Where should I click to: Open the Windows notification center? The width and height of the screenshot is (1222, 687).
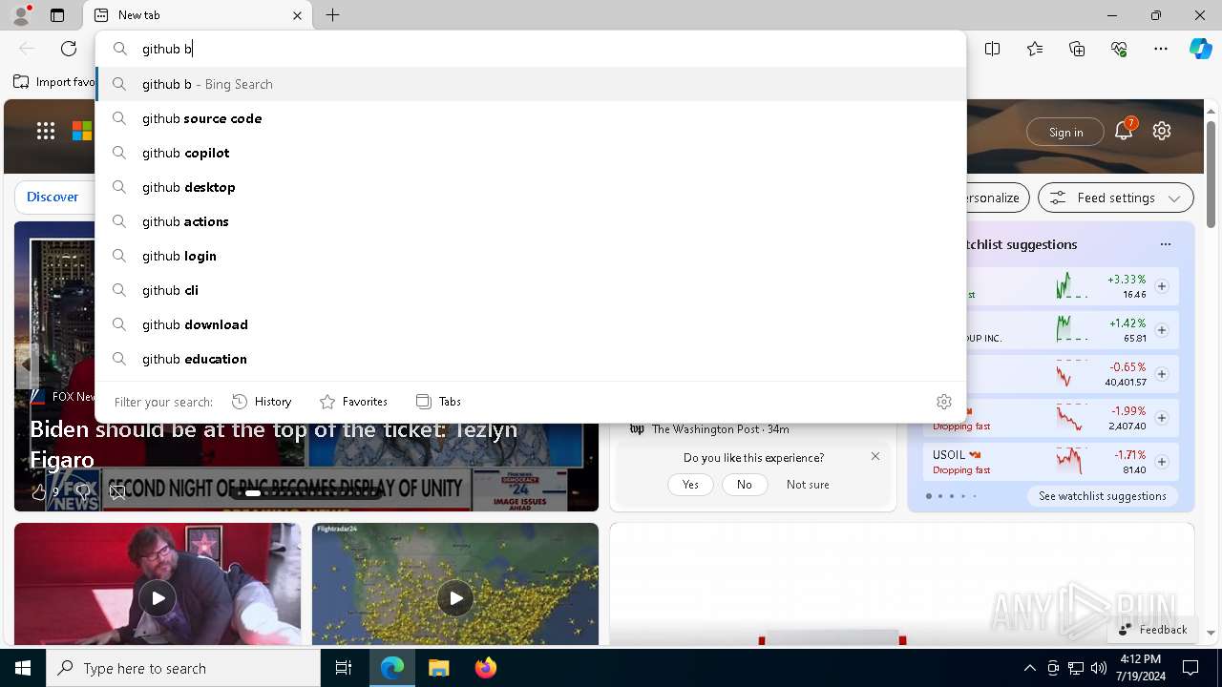(x=1190, y=668)
